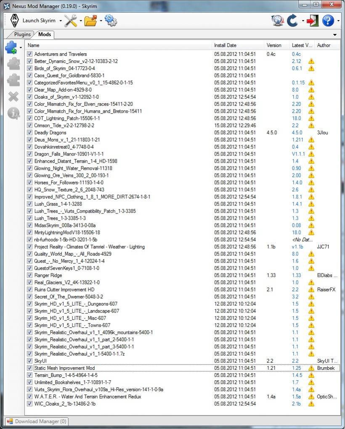Viewport: 345px width, 429px height.
Task: Expand the tools icon dropdown arrow
Action: click(x=80, y=21)
